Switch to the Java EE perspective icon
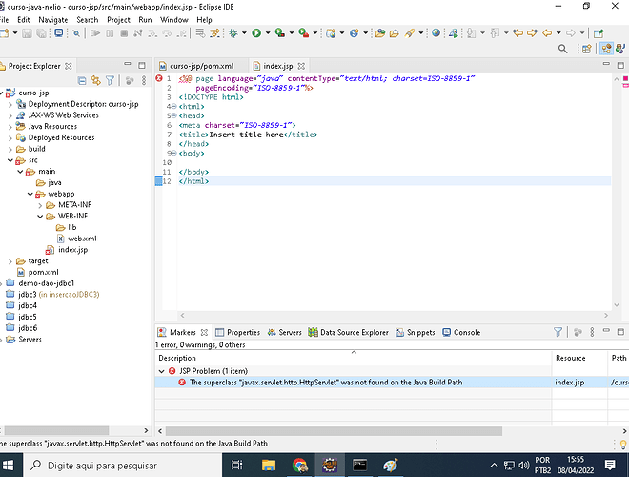 (x=606, y=49)
